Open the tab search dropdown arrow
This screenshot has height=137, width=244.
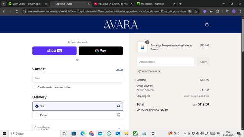coord(3,3)
